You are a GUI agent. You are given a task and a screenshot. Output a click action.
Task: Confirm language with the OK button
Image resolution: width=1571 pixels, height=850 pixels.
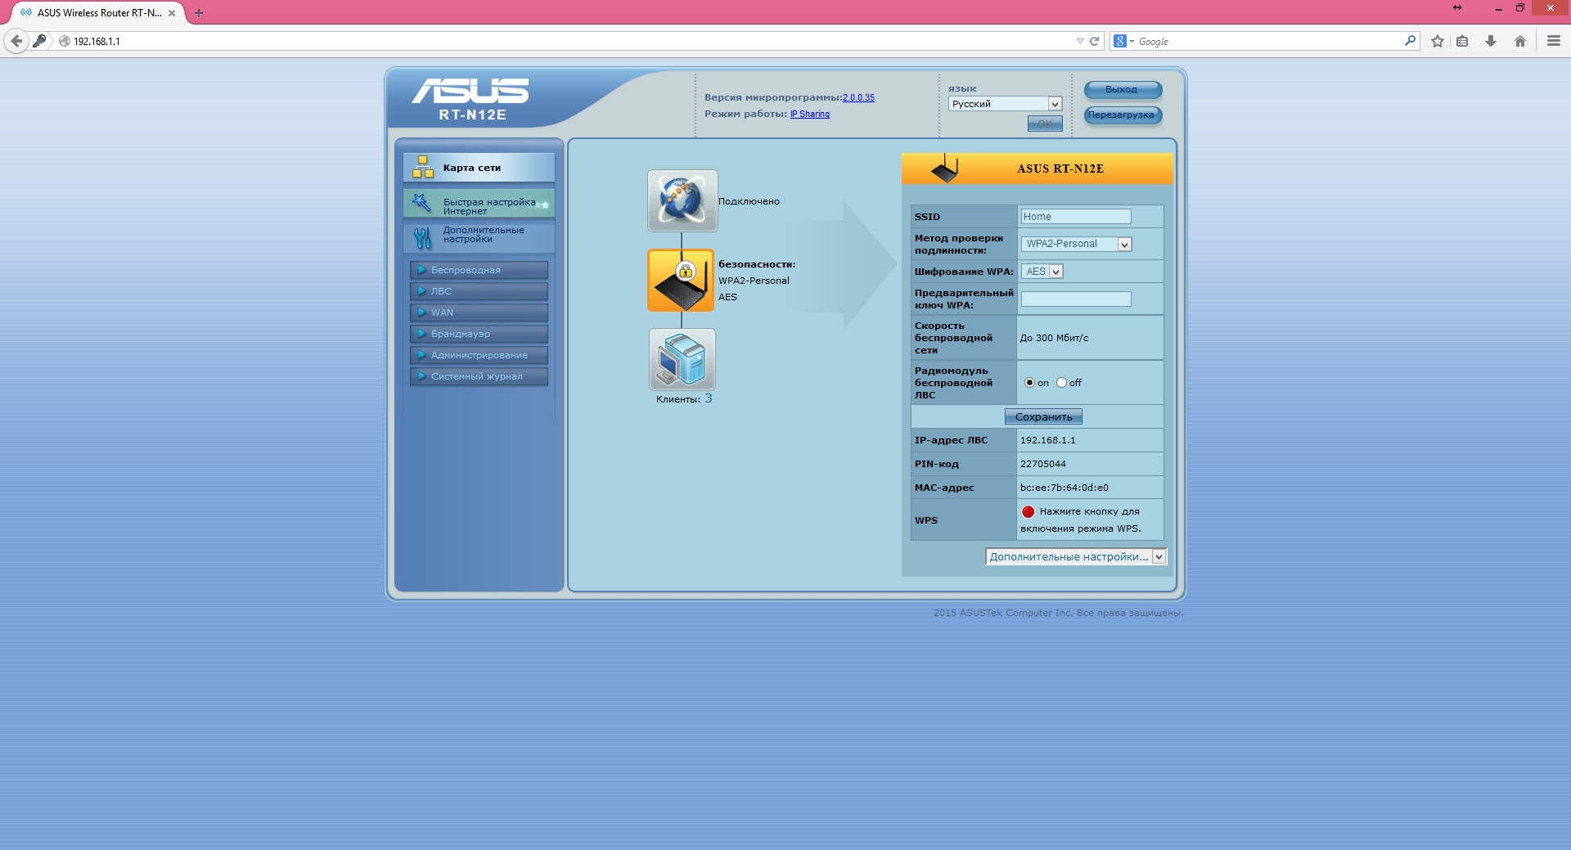point(1045,124)
